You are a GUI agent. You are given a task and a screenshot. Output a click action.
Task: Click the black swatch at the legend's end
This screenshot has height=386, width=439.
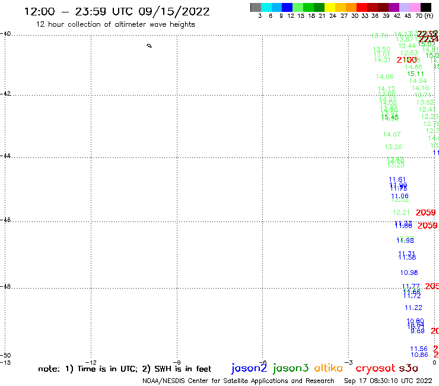(x=425, y=7)
